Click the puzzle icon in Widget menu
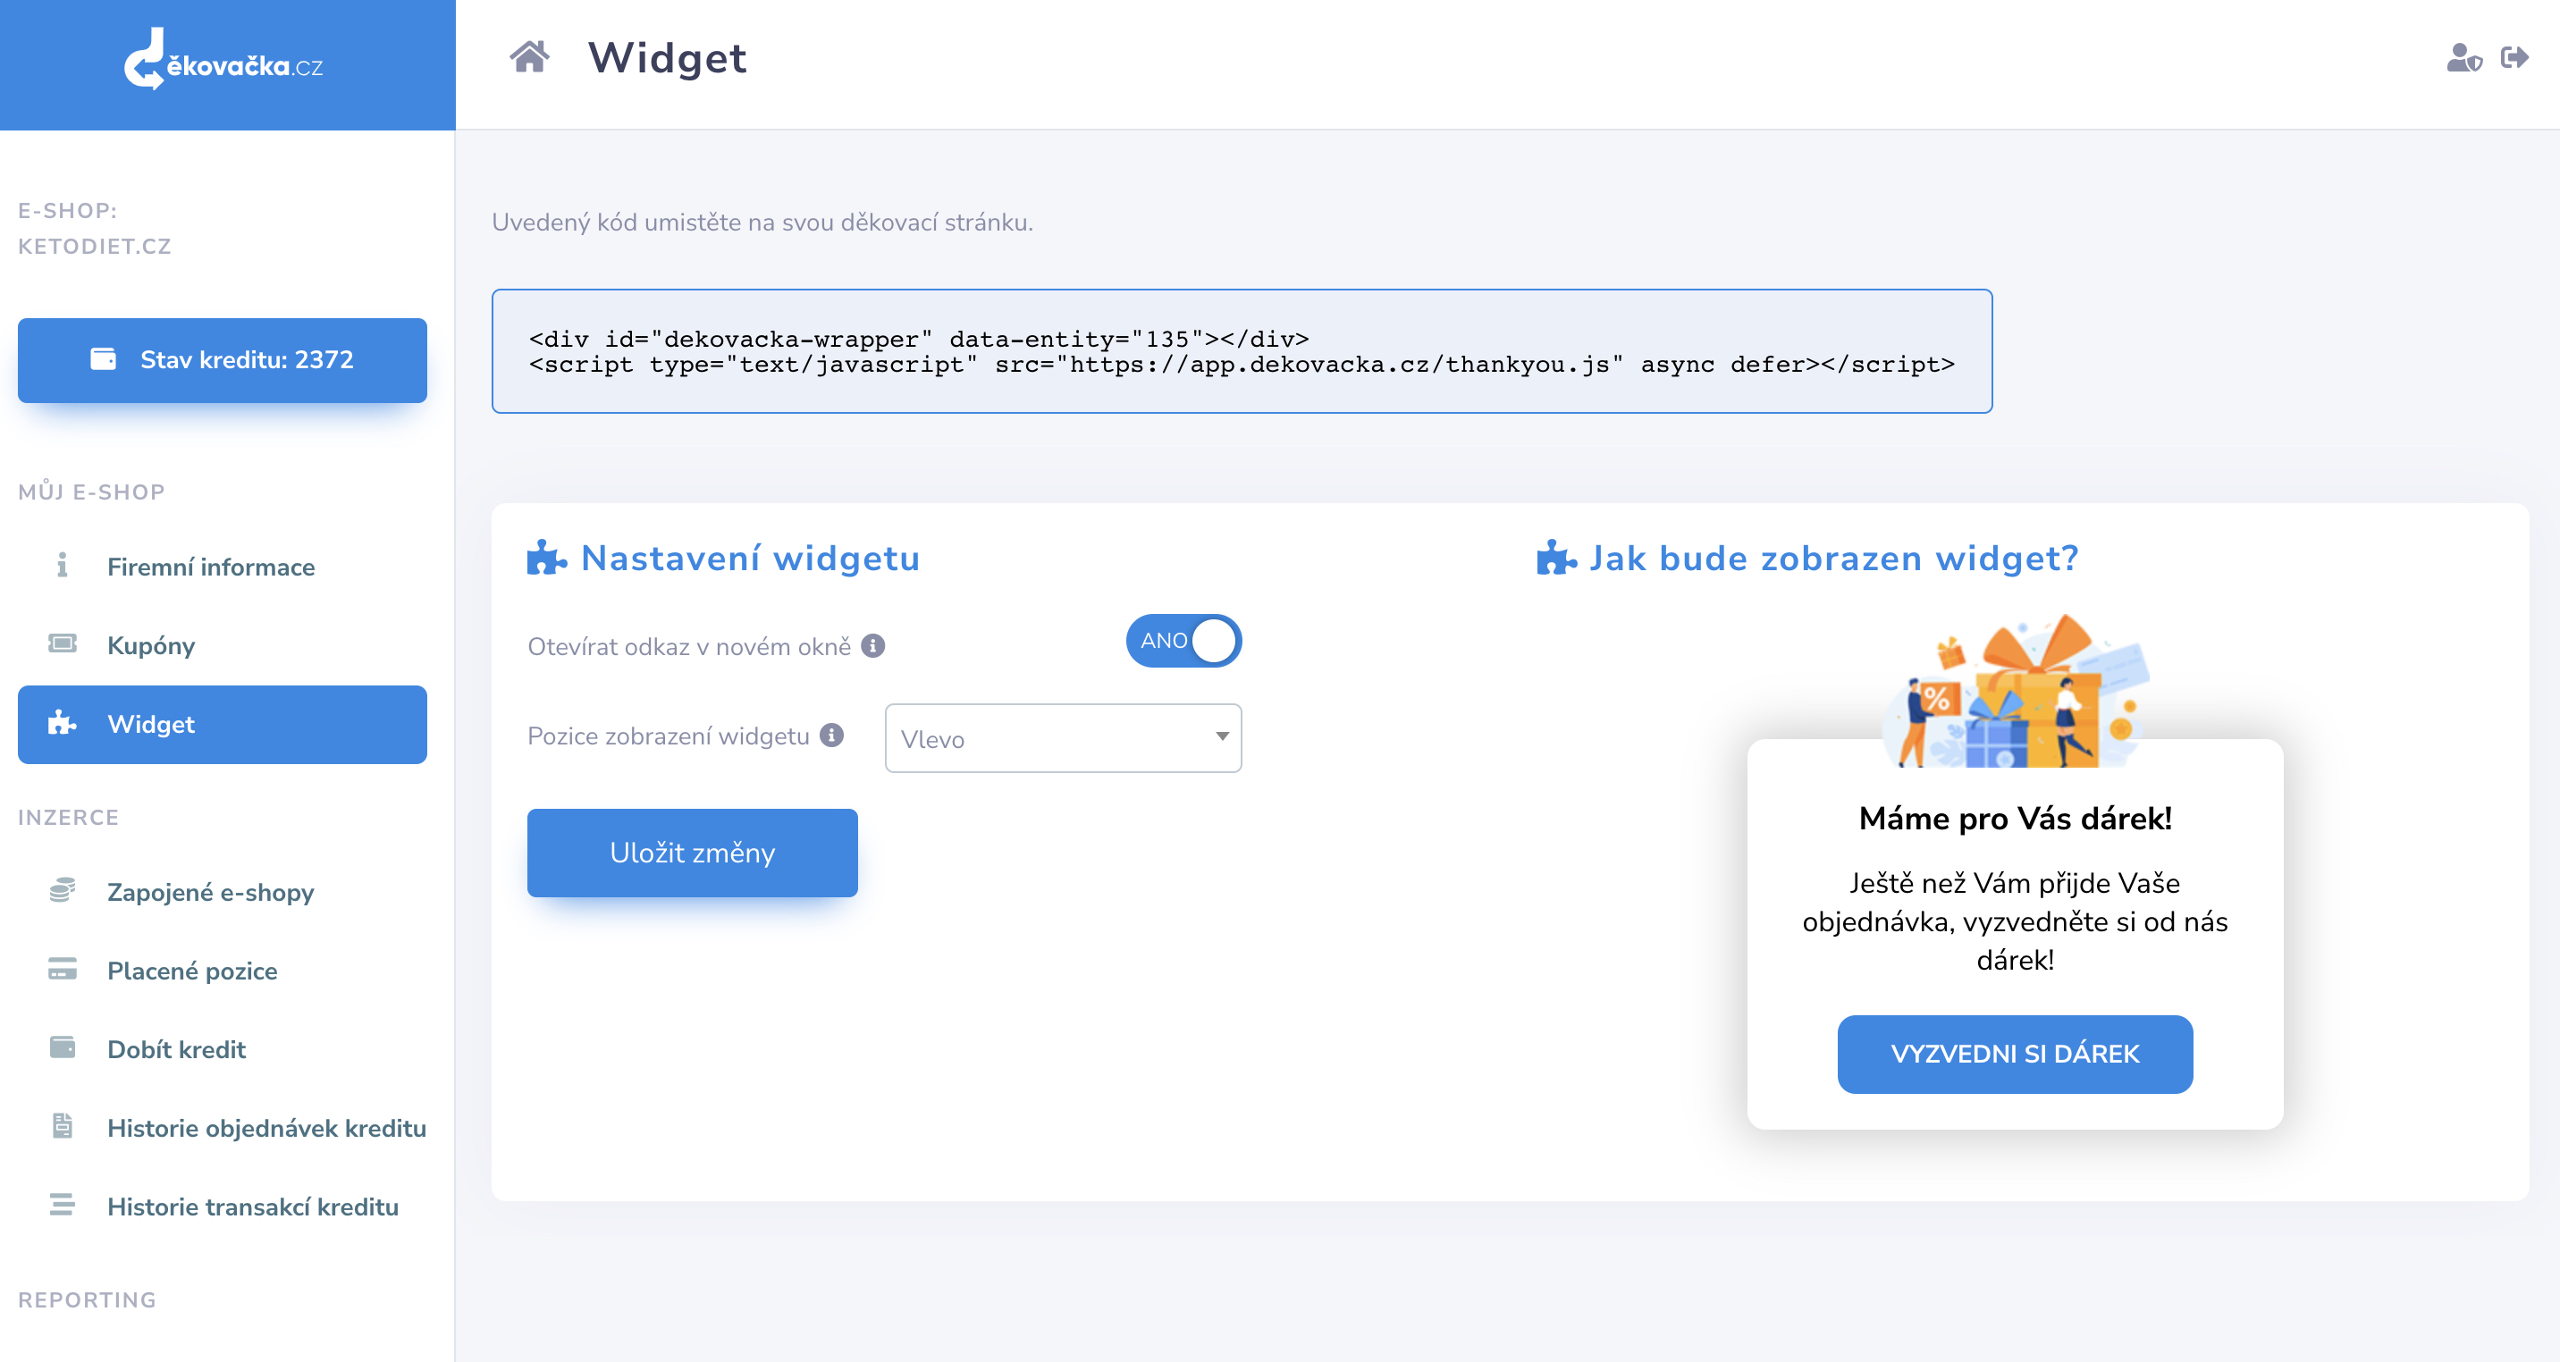2560x1362 pixels. [63, 722]
